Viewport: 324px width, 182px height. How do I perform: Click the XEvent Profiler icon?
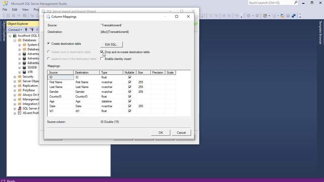(x=20, y=113)
